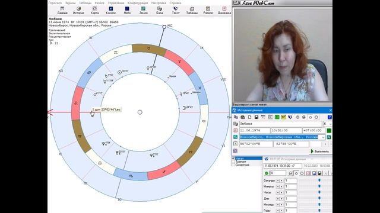Open the Данные toolbar panel
380x213 pixels.
click(x=62, y=11)
